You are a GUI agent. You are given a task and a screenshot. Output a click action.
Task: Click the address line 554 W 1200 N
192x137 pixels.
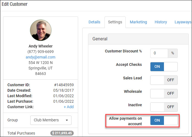[40, 63]
